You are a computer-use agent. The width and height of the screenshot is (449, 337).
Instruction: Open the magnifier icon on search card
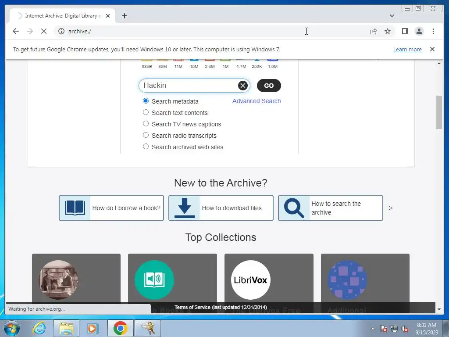pyautogui.click(x=294, y=208)
